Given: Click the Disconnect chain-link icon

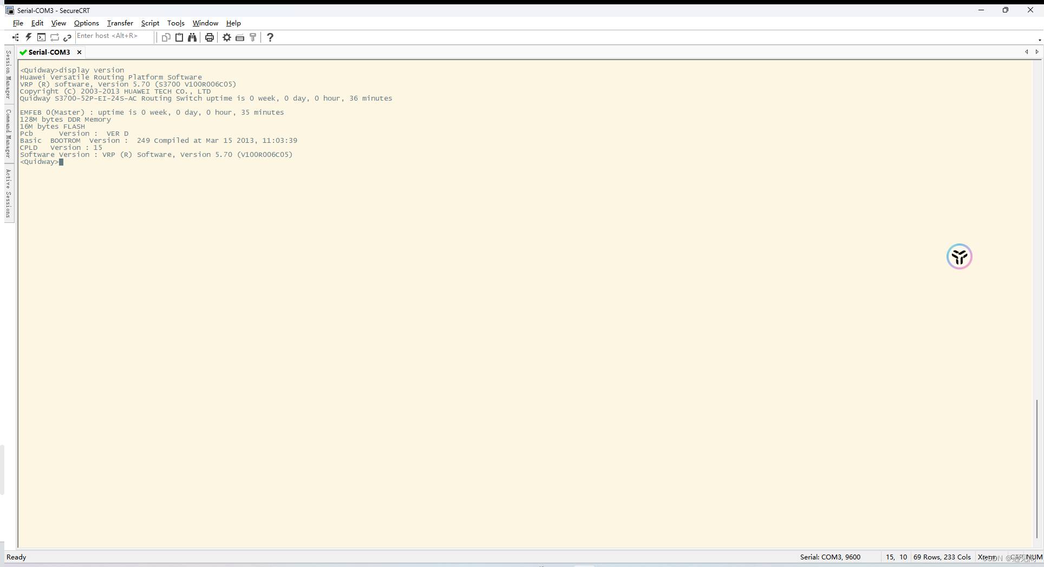Looking at the screenshot, I should pyautogui.click(x=68, y=37).
